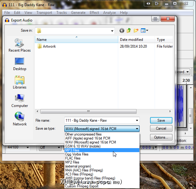Sort files by Name column header

[77, 40]
